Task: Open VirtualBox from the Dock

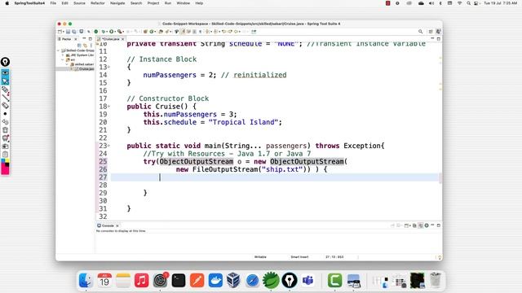Action: (x=234, y=281)
